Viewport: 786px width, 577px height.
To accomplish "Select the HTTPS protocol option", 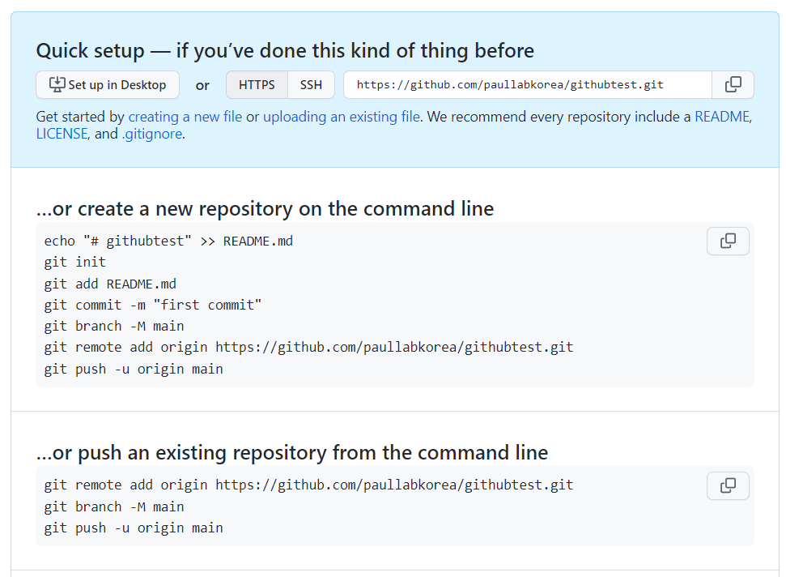I will [257, 85].
